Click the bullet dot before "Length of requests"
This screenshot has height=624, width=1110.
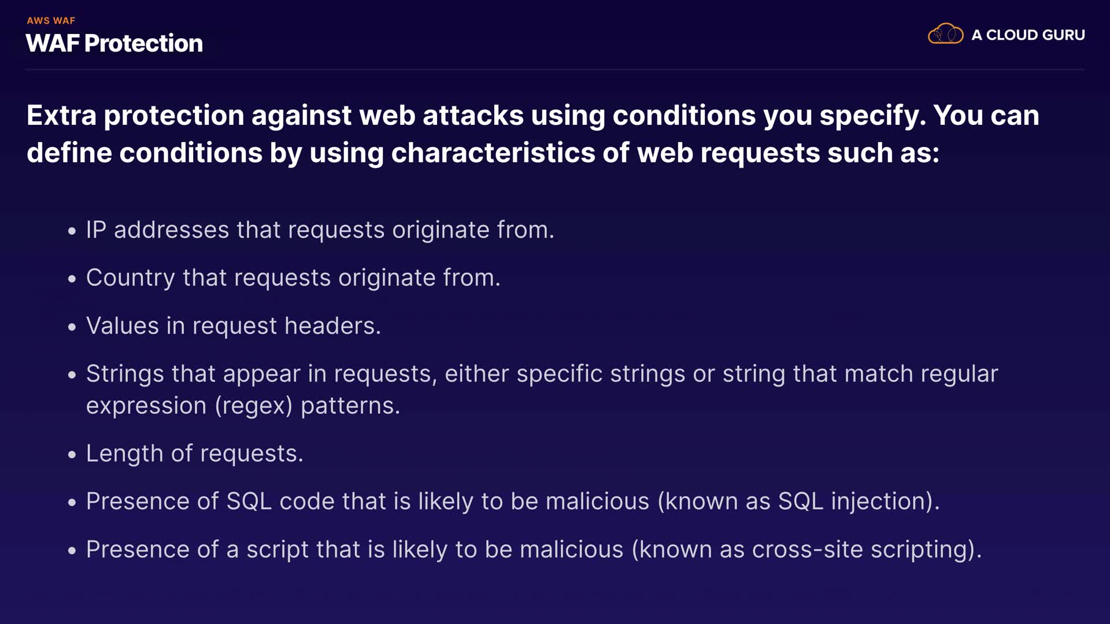pos(72,455)
